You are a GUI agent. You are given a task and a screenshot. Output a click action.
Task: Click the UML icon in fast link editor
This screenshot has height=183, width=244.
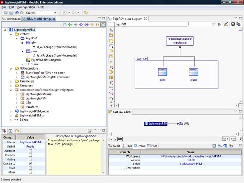(x=181, y=123)
